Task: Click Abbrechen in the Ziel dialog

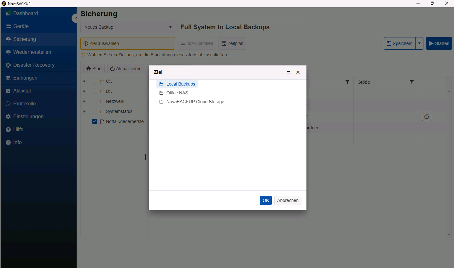Action: click(x=288, y=200)
